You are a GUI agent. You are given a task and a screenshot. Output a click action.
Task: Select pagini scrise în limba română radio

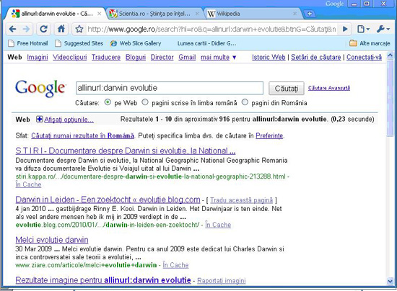tap(145, 102)
